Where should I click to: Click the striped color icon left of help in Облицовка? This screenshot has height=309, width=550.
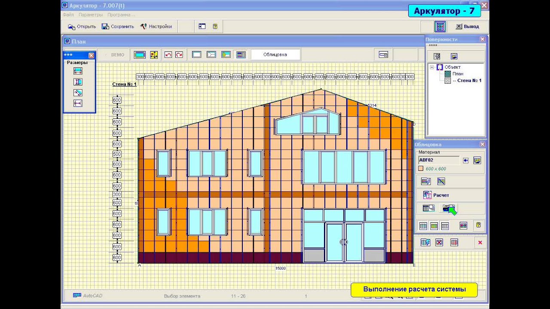463,225
